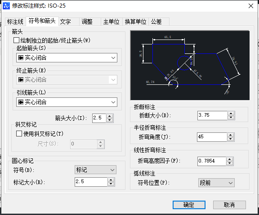The width and height of the screenshot is (259, 215).
Task: Click the 折断大小 value field
Action: click(212, 115)
